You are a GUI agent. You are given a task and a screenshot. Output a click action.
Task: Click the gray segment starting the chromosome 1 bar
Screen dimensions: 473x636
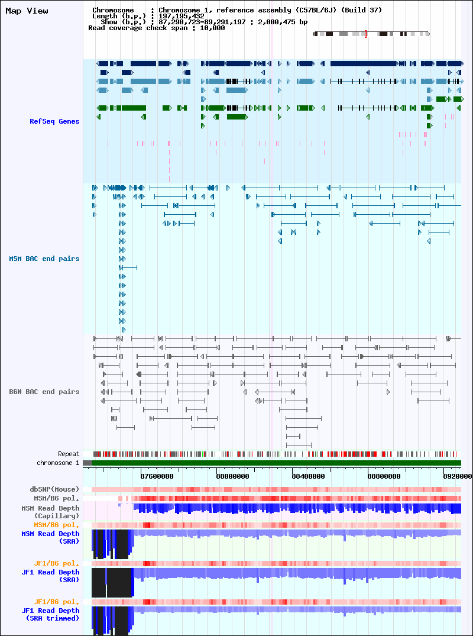[x=88, y=463]
